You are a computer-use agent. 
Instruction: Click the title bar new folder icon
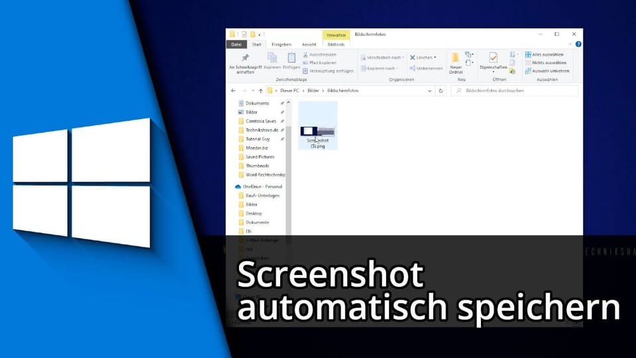pos(252,34)
